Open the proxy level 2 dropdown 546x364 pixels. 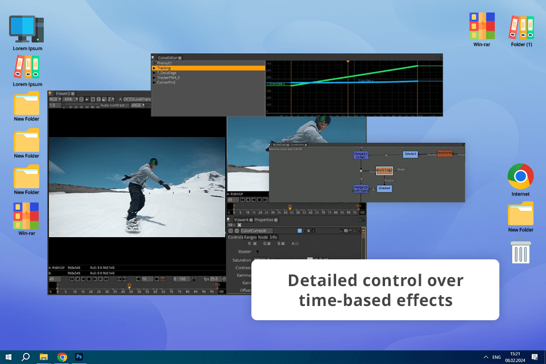(x=111, y=100)
